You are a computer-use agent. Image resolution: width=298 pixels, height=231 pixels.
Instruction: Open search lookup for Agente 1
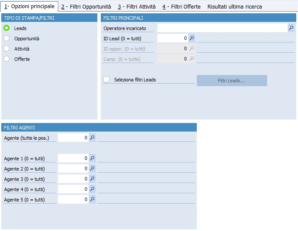pos(92,158)
